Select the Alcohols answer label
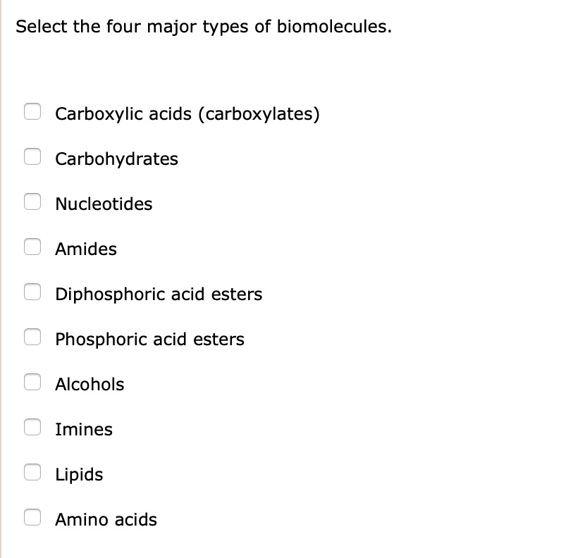The height and width of the screenshot is (558, 585). 90,385
